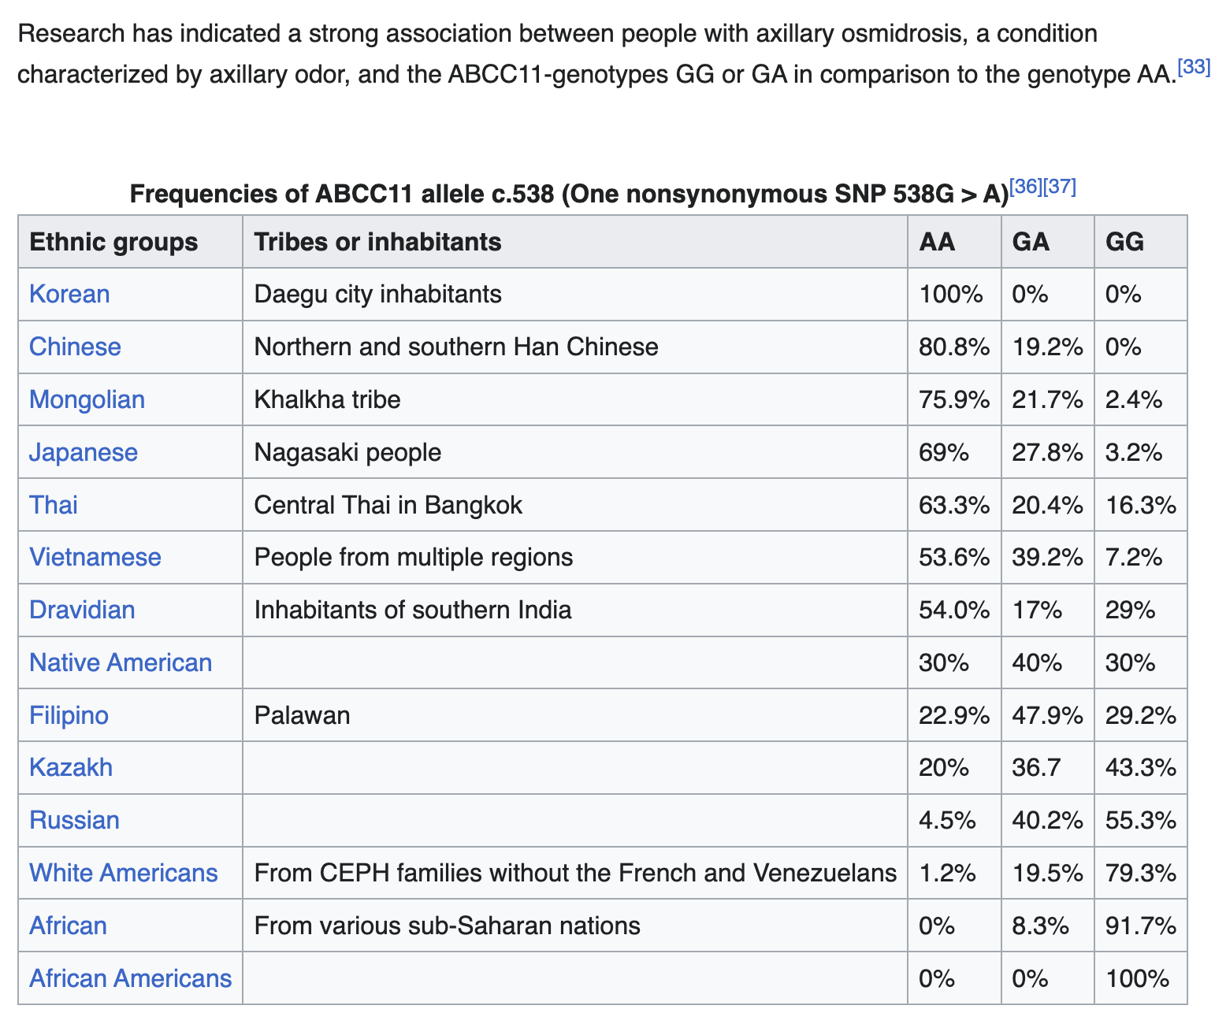Viewport: 1215px width, 1024px height.
Task: Follow the Native American link
Action: click(121, 662)
